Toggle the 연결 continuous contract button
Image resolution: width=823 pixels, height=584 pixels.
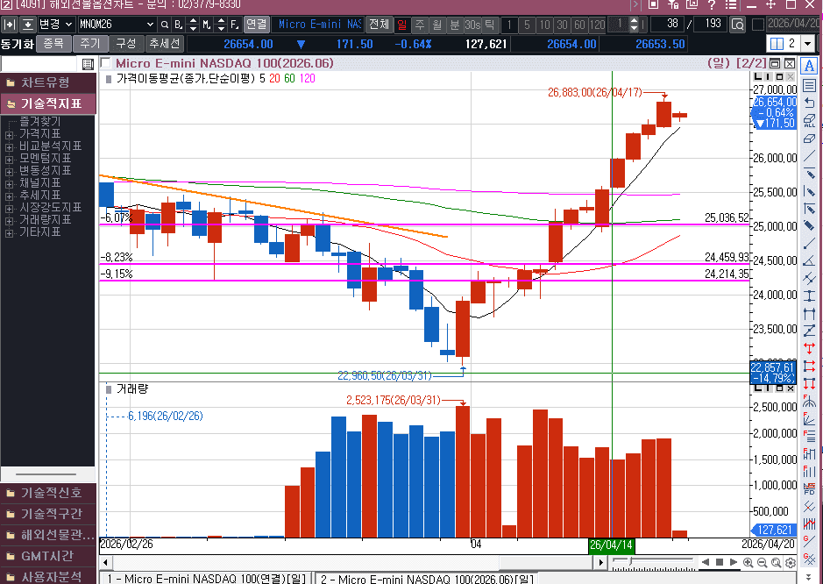click(256, 24)
